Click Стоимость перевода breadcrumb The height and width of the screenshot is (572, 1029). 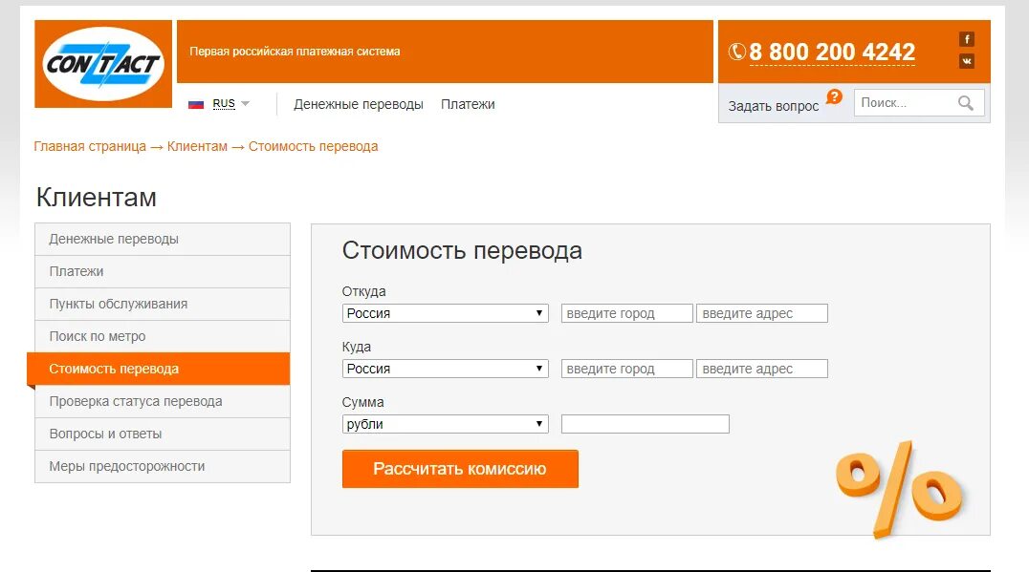(313, 146)
